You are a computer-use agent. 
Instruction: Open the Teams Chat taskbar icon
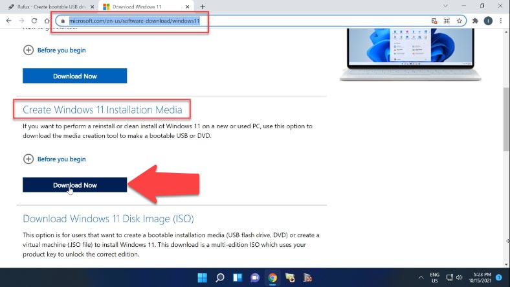pos(255,278)
